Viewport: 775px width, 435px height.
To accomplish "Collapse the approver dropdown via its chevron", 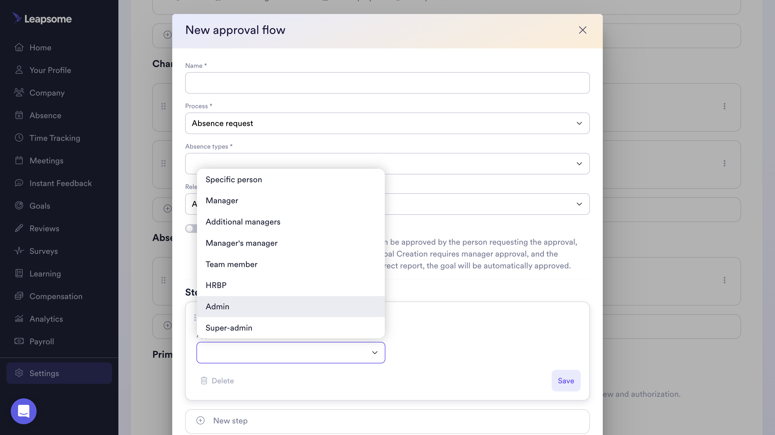I will tap(375, 352).
